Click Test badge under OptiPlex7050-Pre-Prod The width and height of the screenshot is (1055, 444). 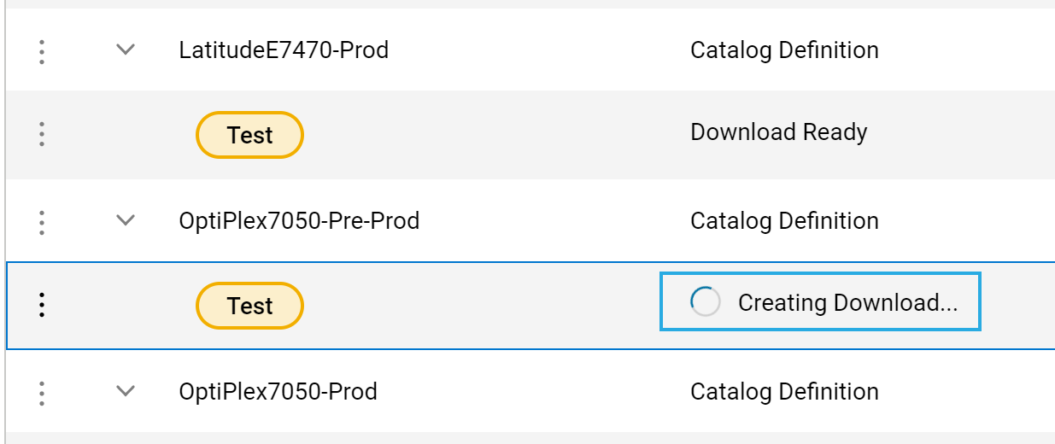(x=249, y=306)
